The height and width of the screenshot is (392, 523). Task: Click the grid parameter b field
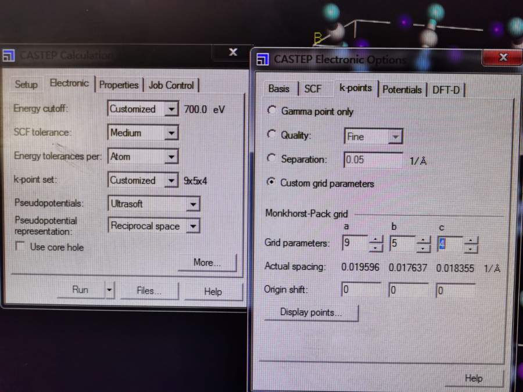click(x=403, y=243)
